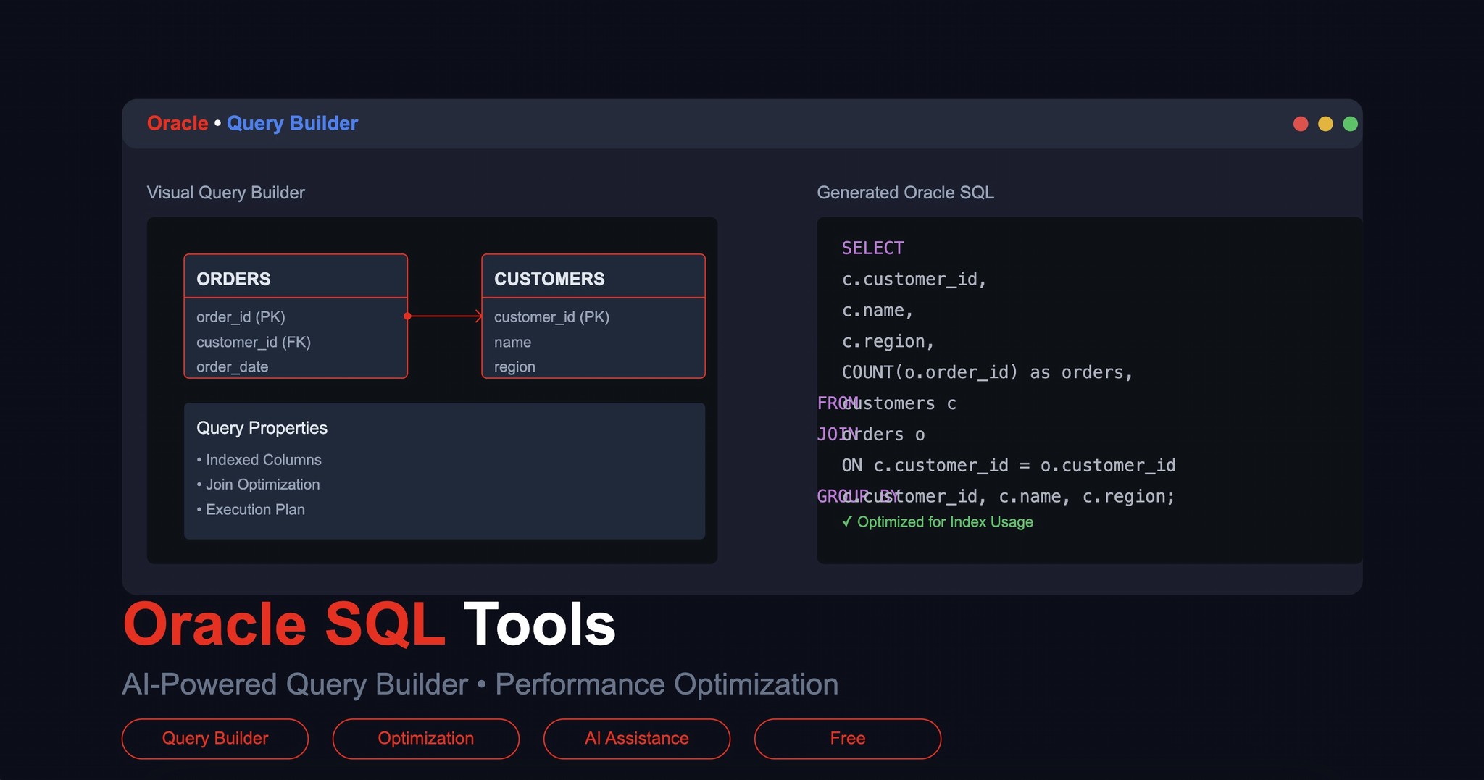Enable Indexed Columns in Query Properties

click(259, 460)
